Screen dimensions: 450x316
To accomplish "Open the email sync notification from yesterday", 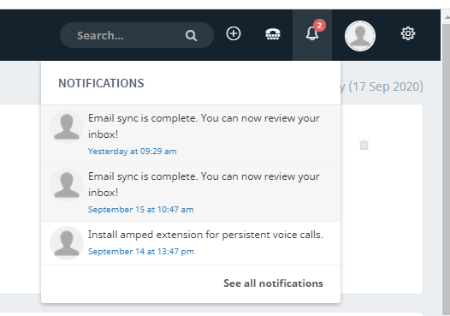I will tap(191, 134).
